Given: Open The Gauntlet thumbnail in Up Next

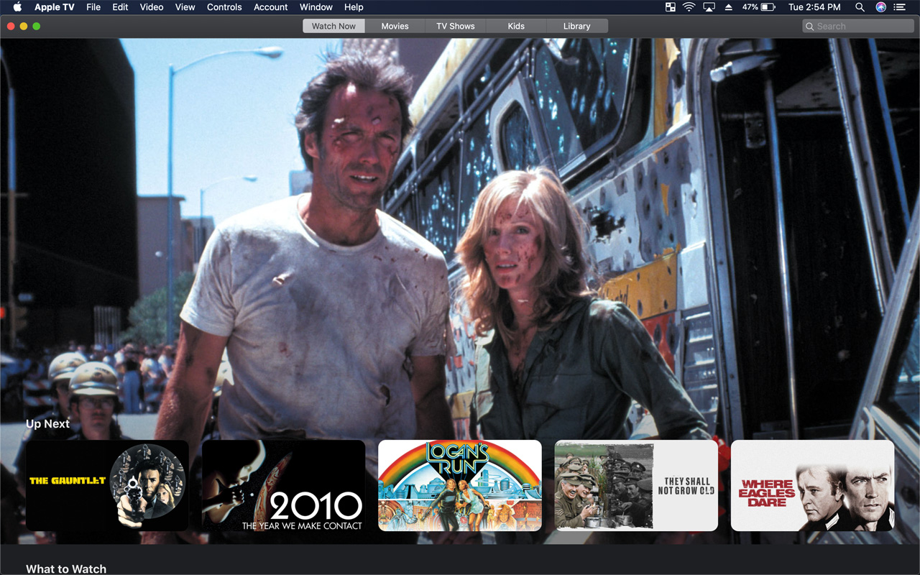Looking at the screenshot, I should 107,485.
